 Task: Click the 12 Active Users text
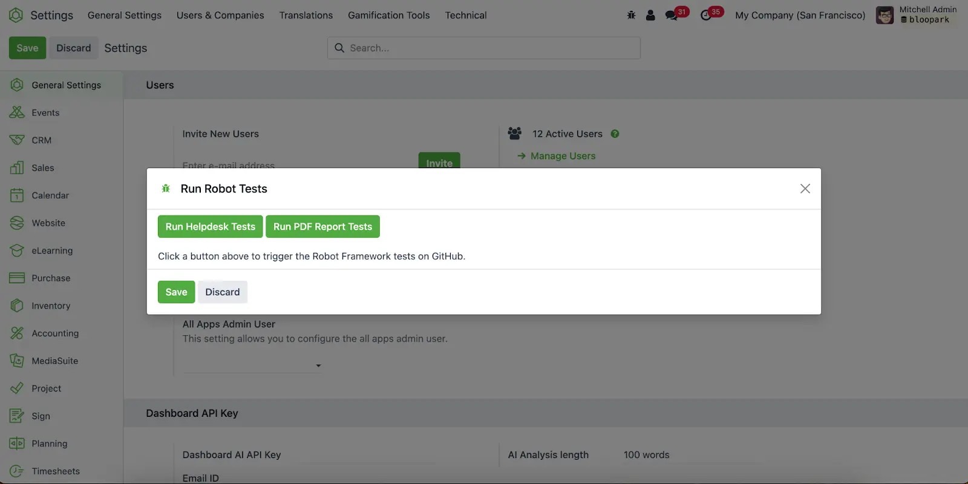[567, 134]
